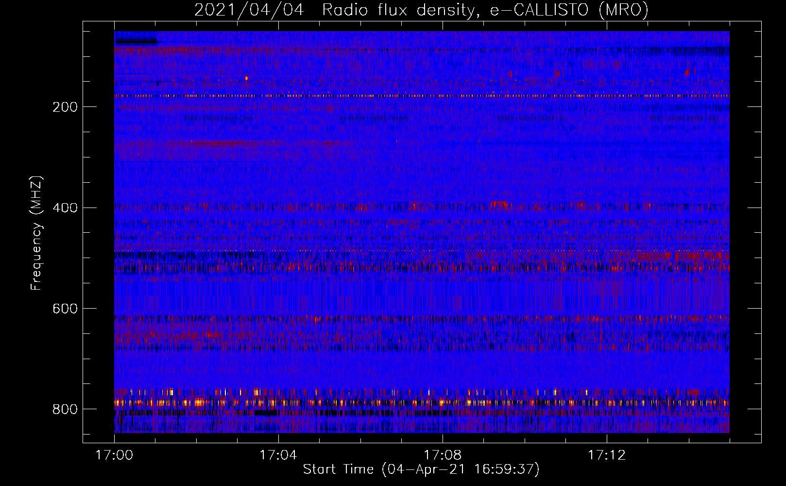Select the 17:00 time axis label
Image resolution: width=786 pixels, height=486 pixels.
[x=114, y=455]
